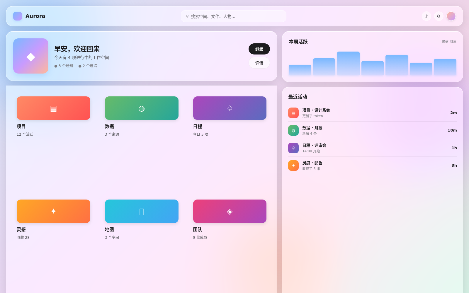Image resolution: width=469 pixels, height=293 pixels.
Task: Click the green 数据 activity icon
Action: (x=293, y=130)
